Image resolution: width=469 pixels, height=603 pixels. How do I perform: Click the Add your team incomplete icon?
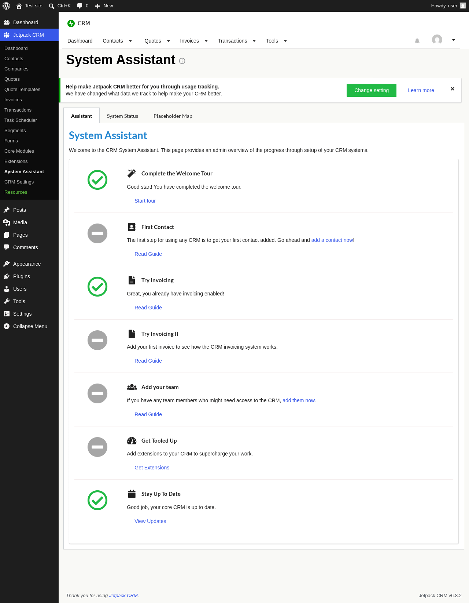[x=97, y=393]
